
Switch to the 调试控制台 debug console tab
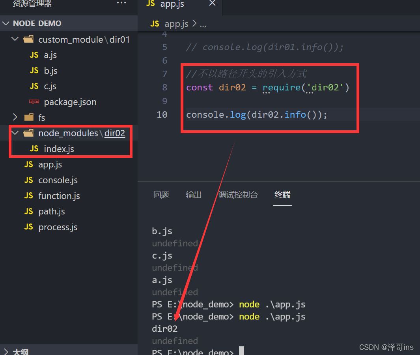coord(238,195)
